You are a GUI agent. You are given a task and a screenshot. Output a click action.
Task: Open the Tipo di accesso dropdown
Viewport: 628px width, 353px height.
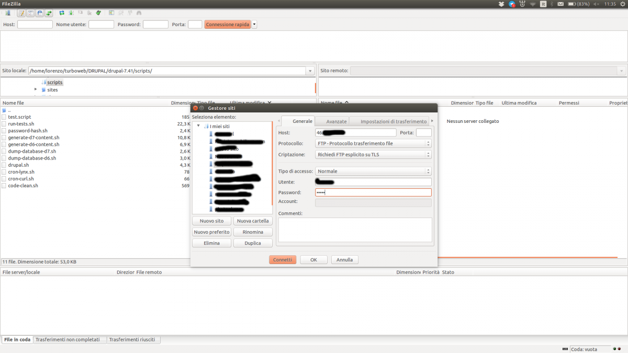(x=373, y=171)
